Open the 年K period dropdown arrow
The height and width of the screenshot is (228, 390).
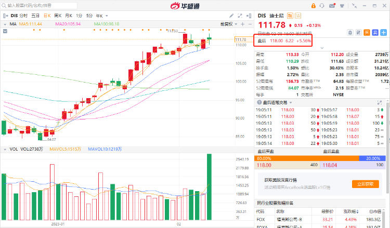click(107, 16)
